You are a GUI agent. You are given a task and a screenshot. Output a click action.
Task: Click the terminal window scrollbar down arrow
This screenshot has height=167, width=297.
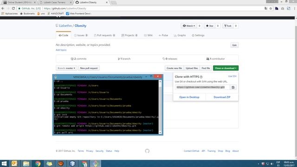click(160, 133)
